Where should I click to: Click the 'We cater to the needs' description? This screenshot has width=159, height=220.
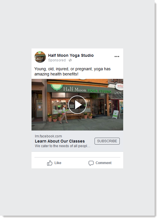pyautogui.click(x=62, y=146)
